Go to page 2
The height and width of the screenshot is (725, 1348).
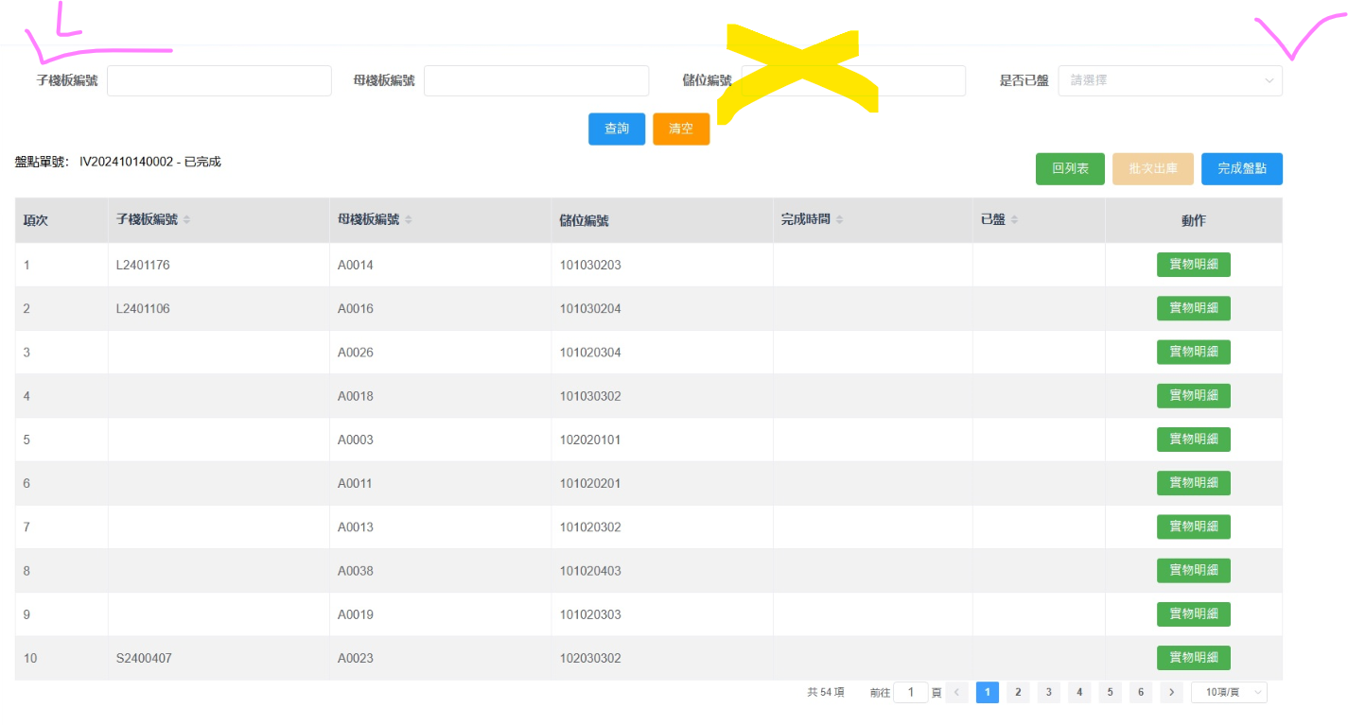coord(1018,693)
